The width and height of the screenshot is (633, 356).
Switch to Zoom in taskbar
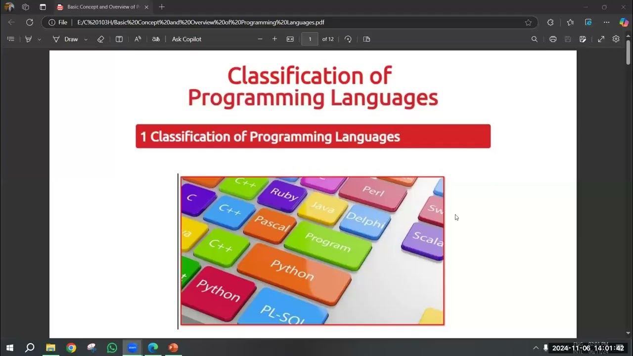[x=132, y=348]
